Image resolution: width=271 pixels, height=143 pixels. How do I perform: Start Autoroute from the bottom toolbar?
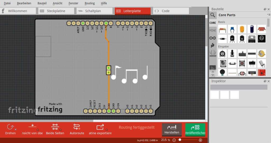(x=77, y=127)
